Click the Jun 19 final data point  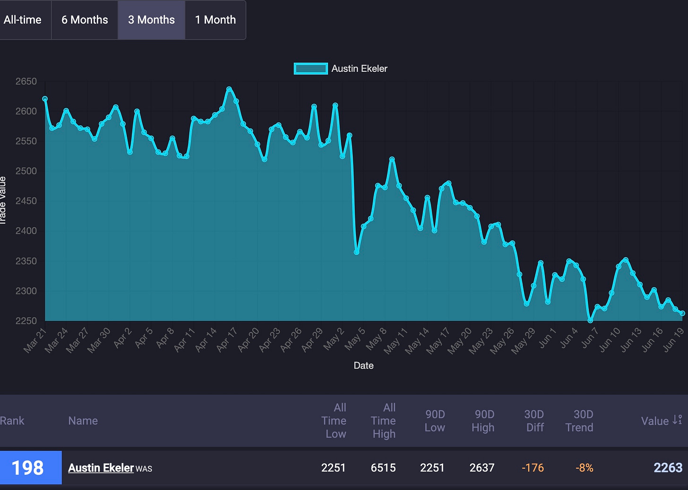[x=682, y=313]
